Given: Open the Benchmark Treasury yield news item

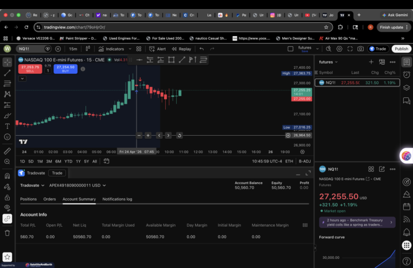Looking at the screenshot, I should pyautogui.click(x=357, y=223).
